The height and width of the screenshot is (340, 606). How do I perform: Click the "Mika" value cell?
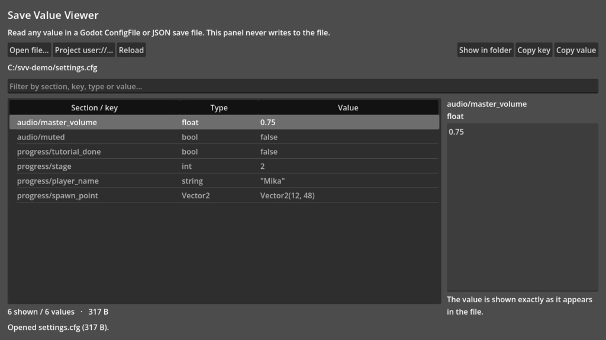272,181
